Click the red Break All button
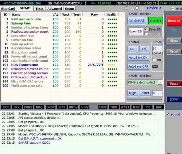The width and height of the screenshot is (182, 154). (174, 21)
